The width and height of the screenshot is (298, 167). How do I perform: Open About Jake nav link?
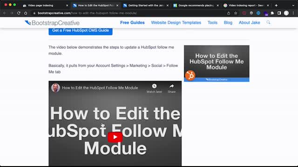pos(250,23)
